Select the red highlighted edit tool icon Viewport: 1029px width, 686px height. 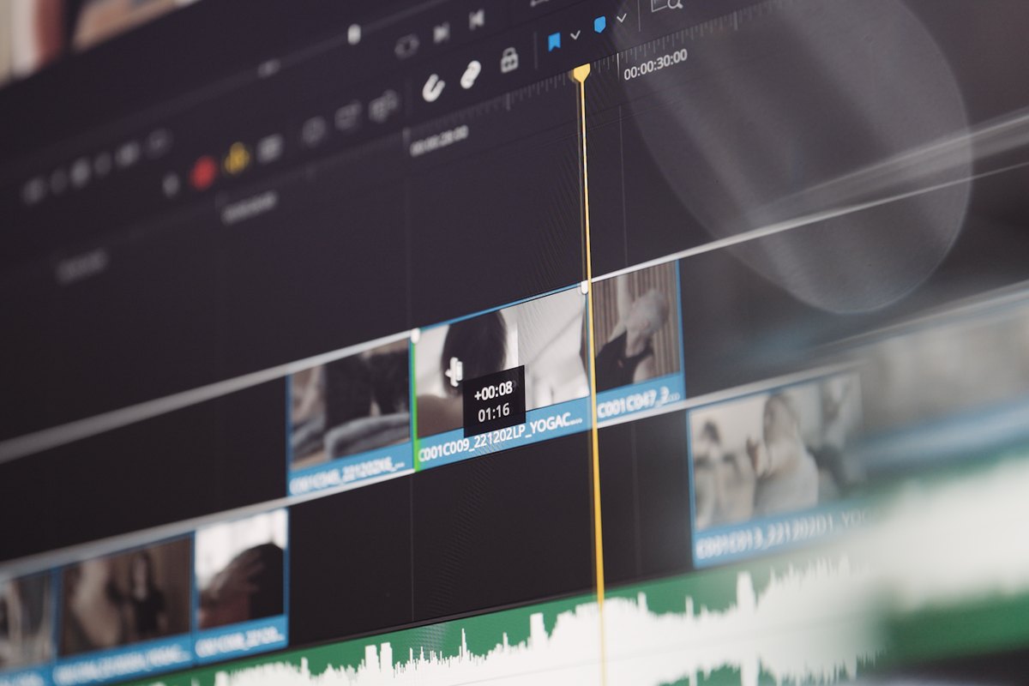pos(203,172)
